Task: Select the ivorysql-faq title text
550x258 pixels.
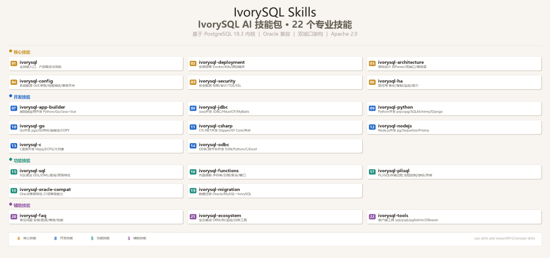Action: tap(33, 215)
